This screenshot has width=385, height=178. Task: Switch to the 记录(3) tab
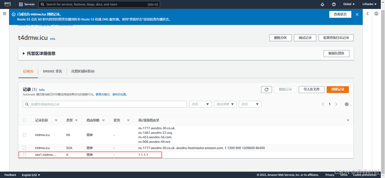(28, 71)
